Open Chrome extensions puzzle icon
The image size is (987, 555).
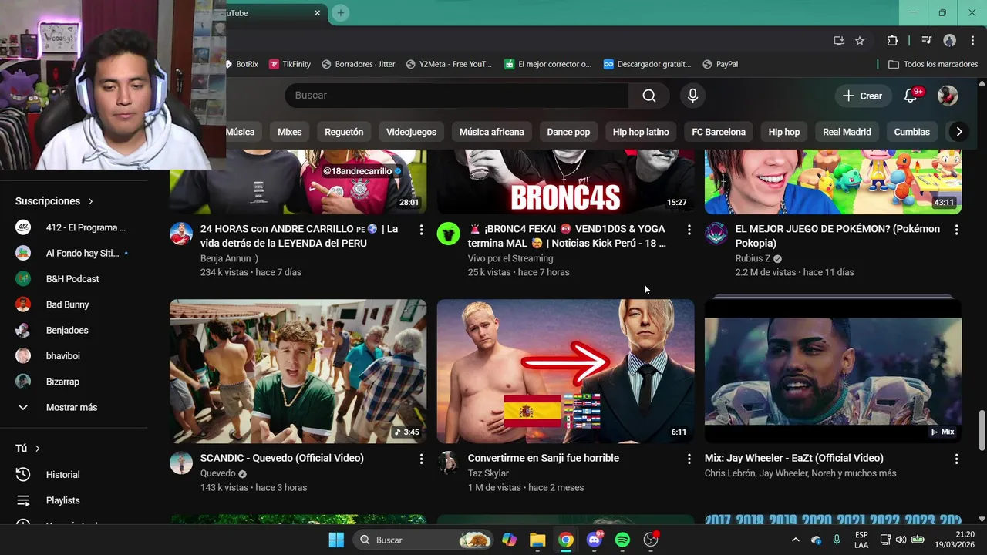[892, 41]
